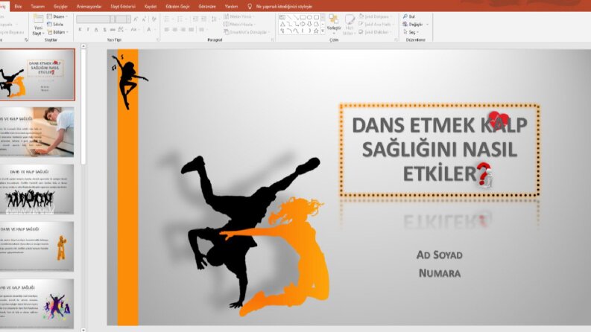Image resolution: width=591 pixels, height=332 pixels.
Task: Click the lightbulb tell-me icon
Action: point(250,7)
